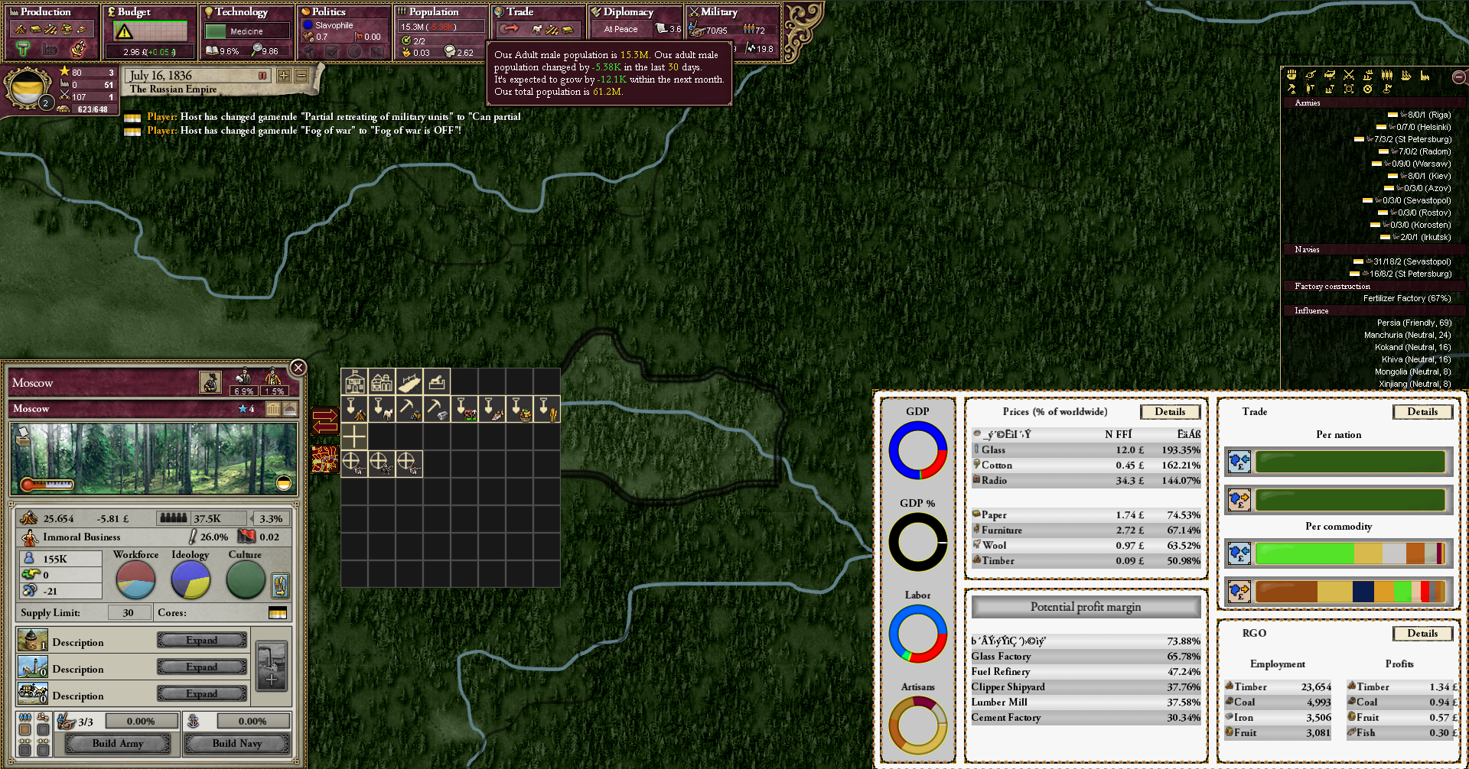Screen dimensions: 1469x769
Task: Toggle the soldiers row outliner filter
Action: pos(1387,75)
